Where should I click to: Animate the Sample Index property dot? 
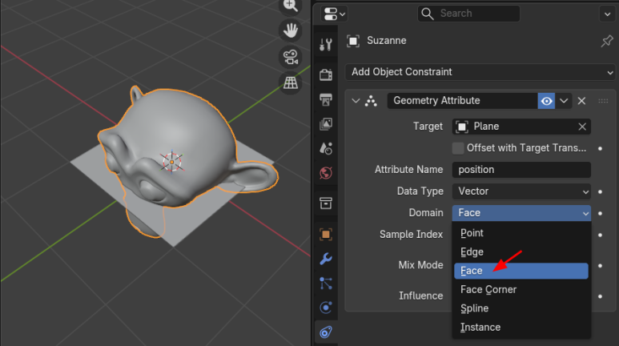[x=600, y=235]
